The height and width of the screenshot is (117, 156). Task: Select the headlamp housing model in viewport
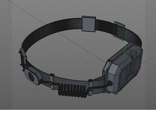(123, 68)
